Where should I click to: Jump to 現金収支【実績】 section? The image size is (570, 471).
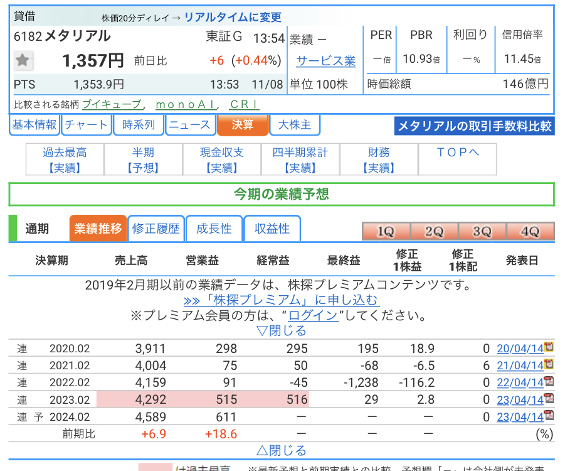point(222,160)
